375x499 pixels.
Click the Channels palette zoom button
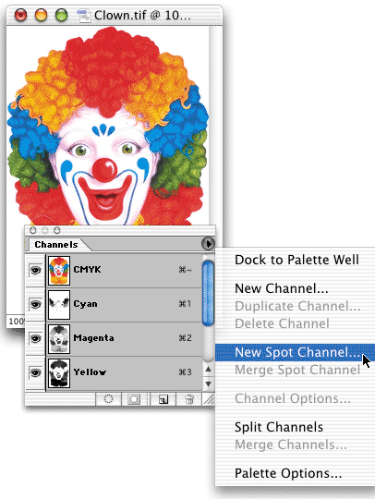[57, 230]
